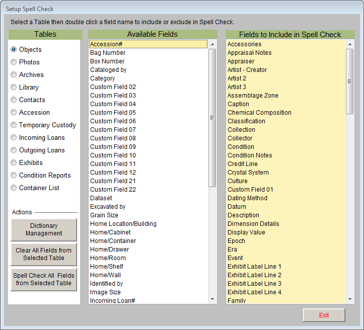Select Exhibit Label Line 2 in included fields
This screenshot has width=364, height=330.
point(254,275)
